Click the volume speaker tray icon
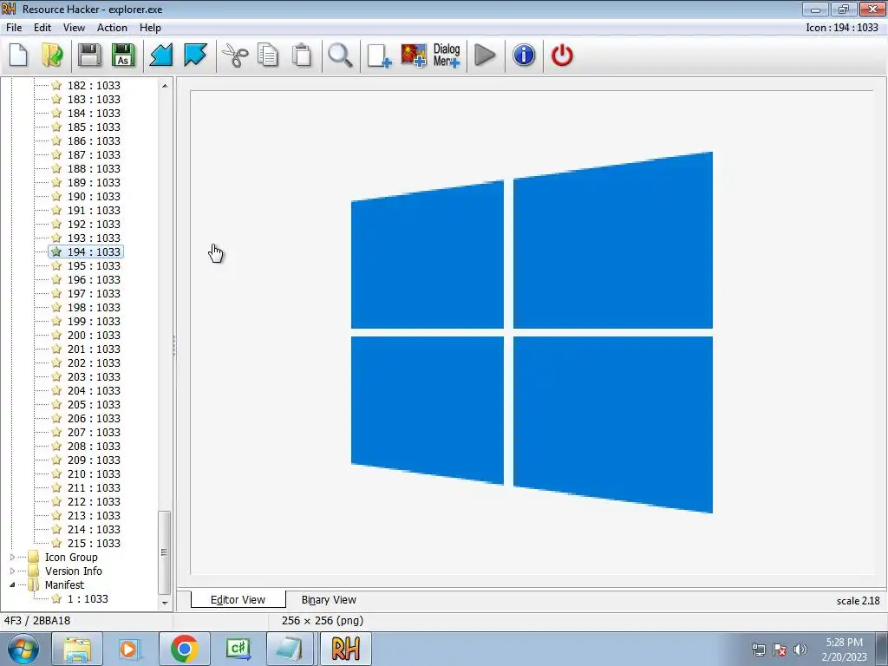 pos(800,650)
